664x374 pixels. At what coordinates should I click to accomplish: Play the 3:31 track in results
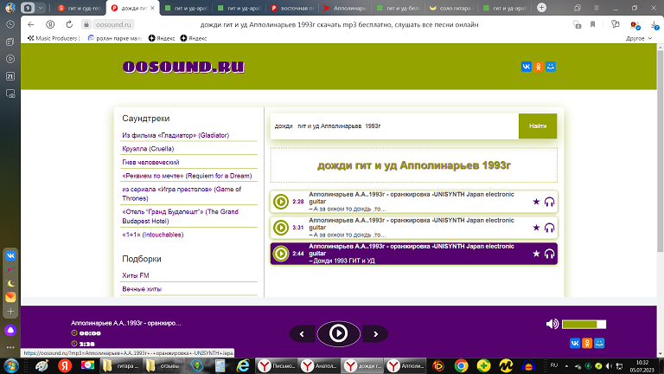281,228
